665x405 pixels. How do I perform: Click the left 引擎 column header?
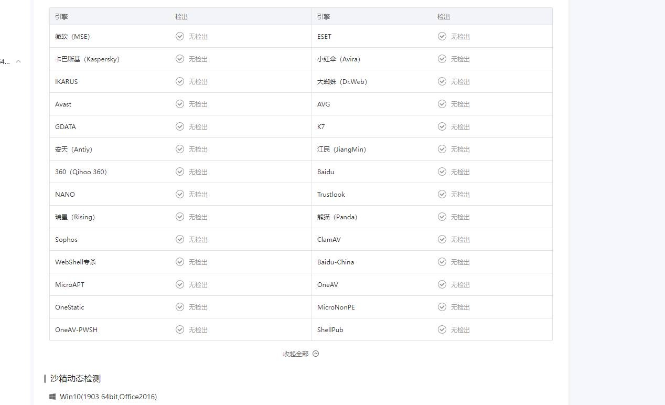61,17
